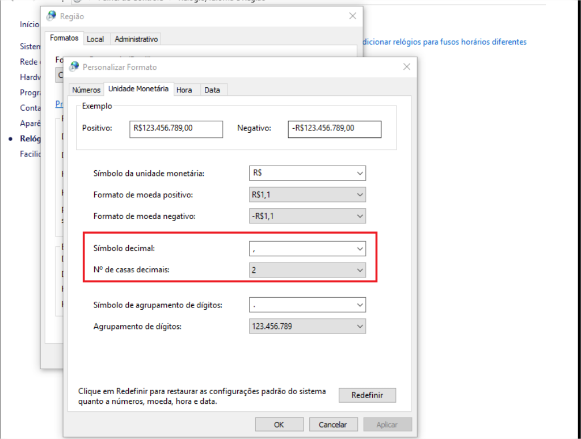
Task: Click the globe icon in Personalizar Formato title bar
Action: [74, 67]
